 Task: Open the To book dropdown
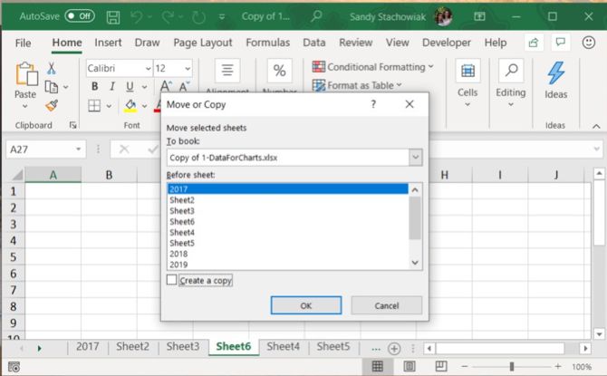coord(415,158)
